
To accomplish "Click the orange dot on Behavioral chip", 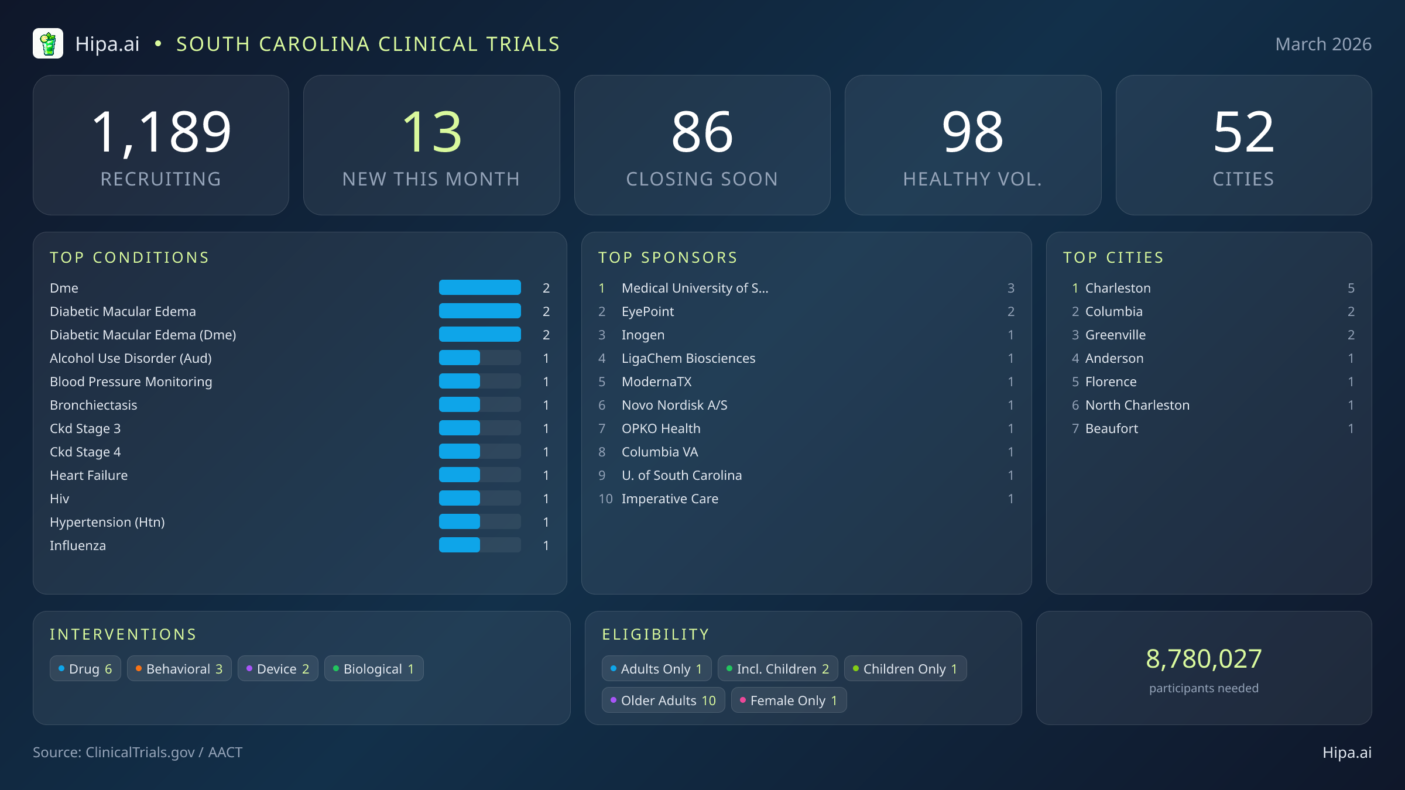I will point(139,668).
